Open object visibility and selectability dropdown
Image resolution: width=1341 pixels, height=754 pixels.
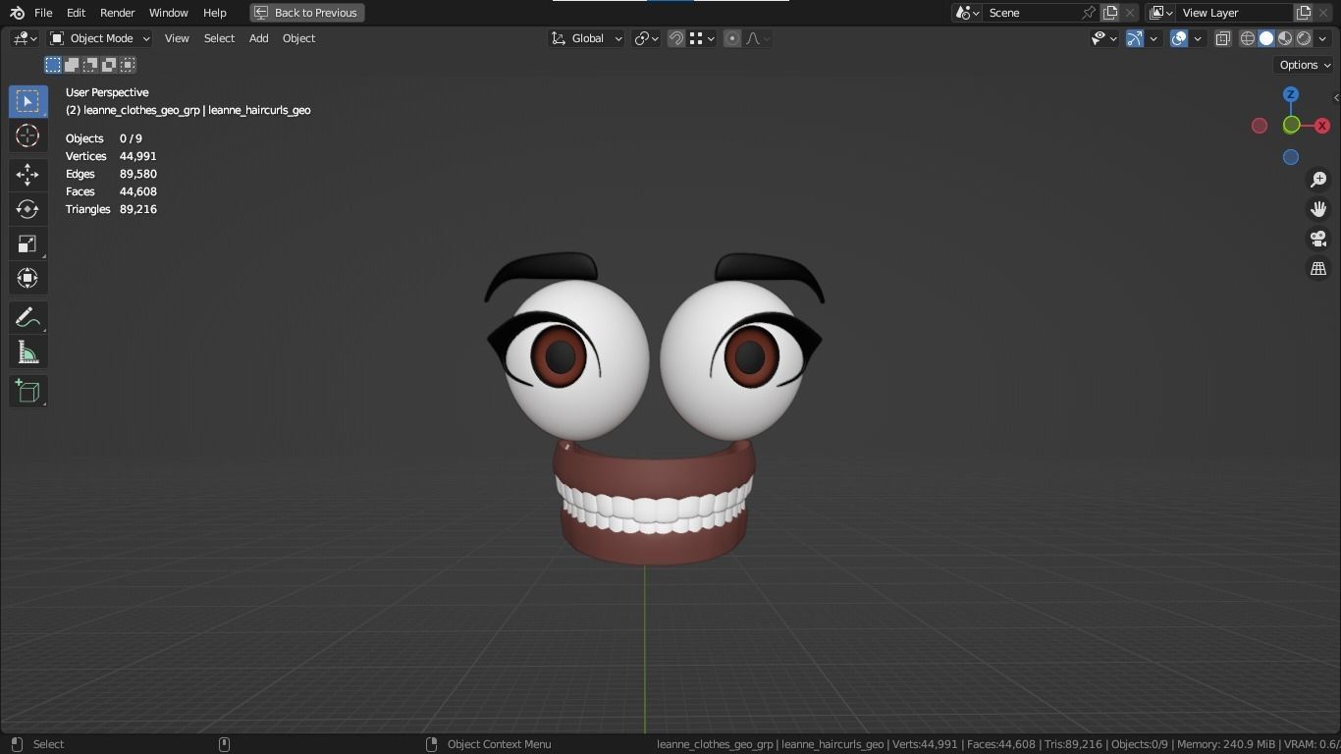[x=1104, y=38]
